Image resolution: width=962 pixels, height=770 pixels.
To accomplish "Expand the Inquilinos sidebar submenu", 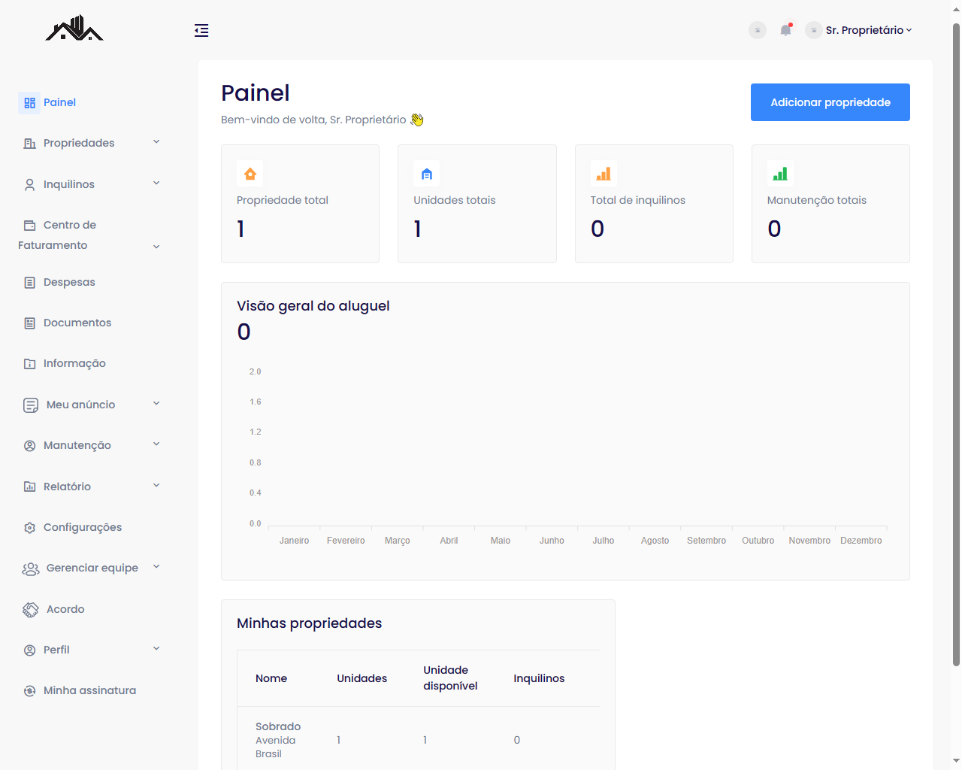I will point(90,184).
